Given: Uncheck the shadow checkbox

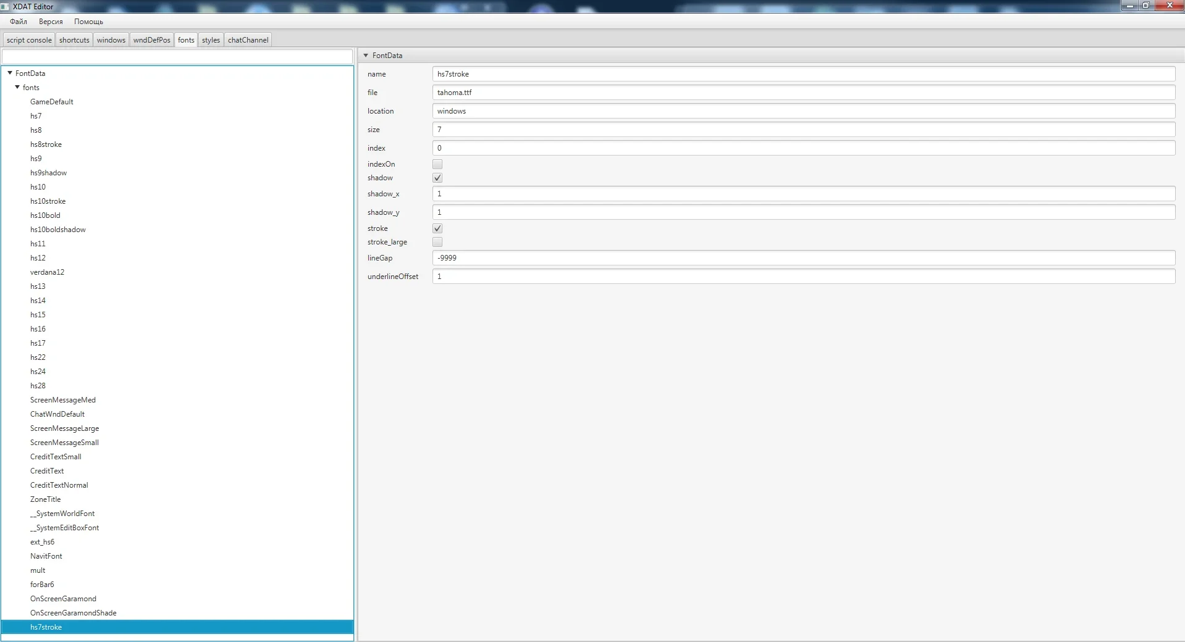Looking at the screenshot, I should click(437, 178).
